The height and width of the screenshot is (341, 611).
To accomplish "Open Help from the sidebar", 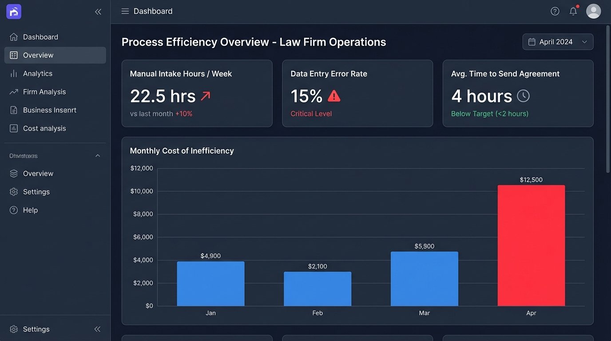I will 30,210.
